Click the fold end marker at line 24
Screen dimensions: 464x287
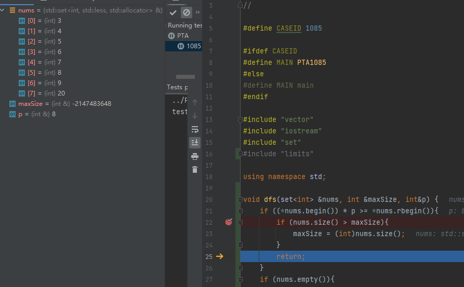(x=240, y=245)
